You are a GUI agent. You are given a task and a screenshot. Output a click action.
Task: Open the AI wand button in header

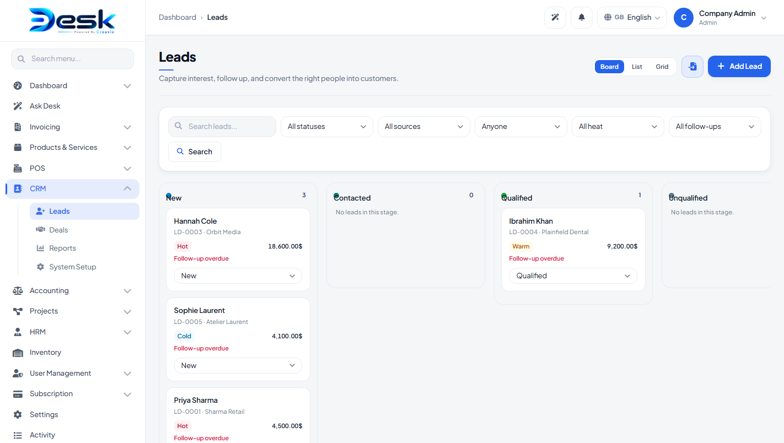tap(555, 18)
